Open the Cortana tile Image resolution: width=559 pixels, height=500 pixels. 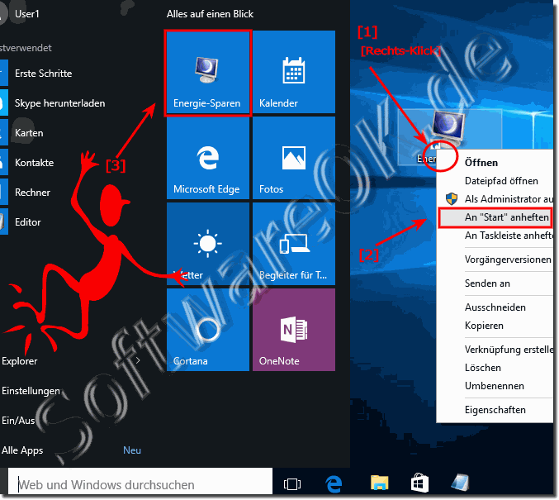click(x=208, y=330)
